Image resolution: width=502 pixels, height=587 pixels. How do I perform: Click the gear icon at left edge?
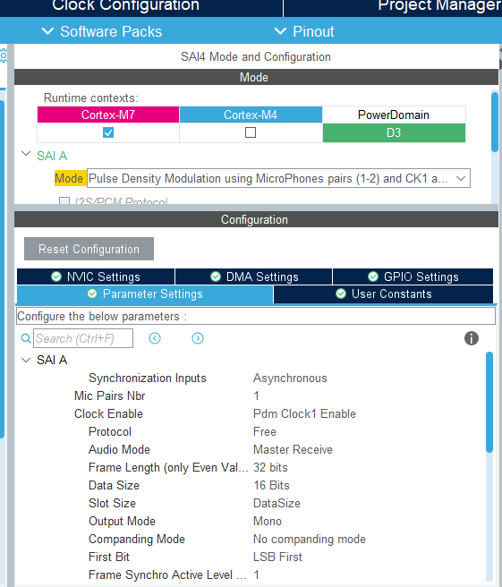(x=4, y=55)
